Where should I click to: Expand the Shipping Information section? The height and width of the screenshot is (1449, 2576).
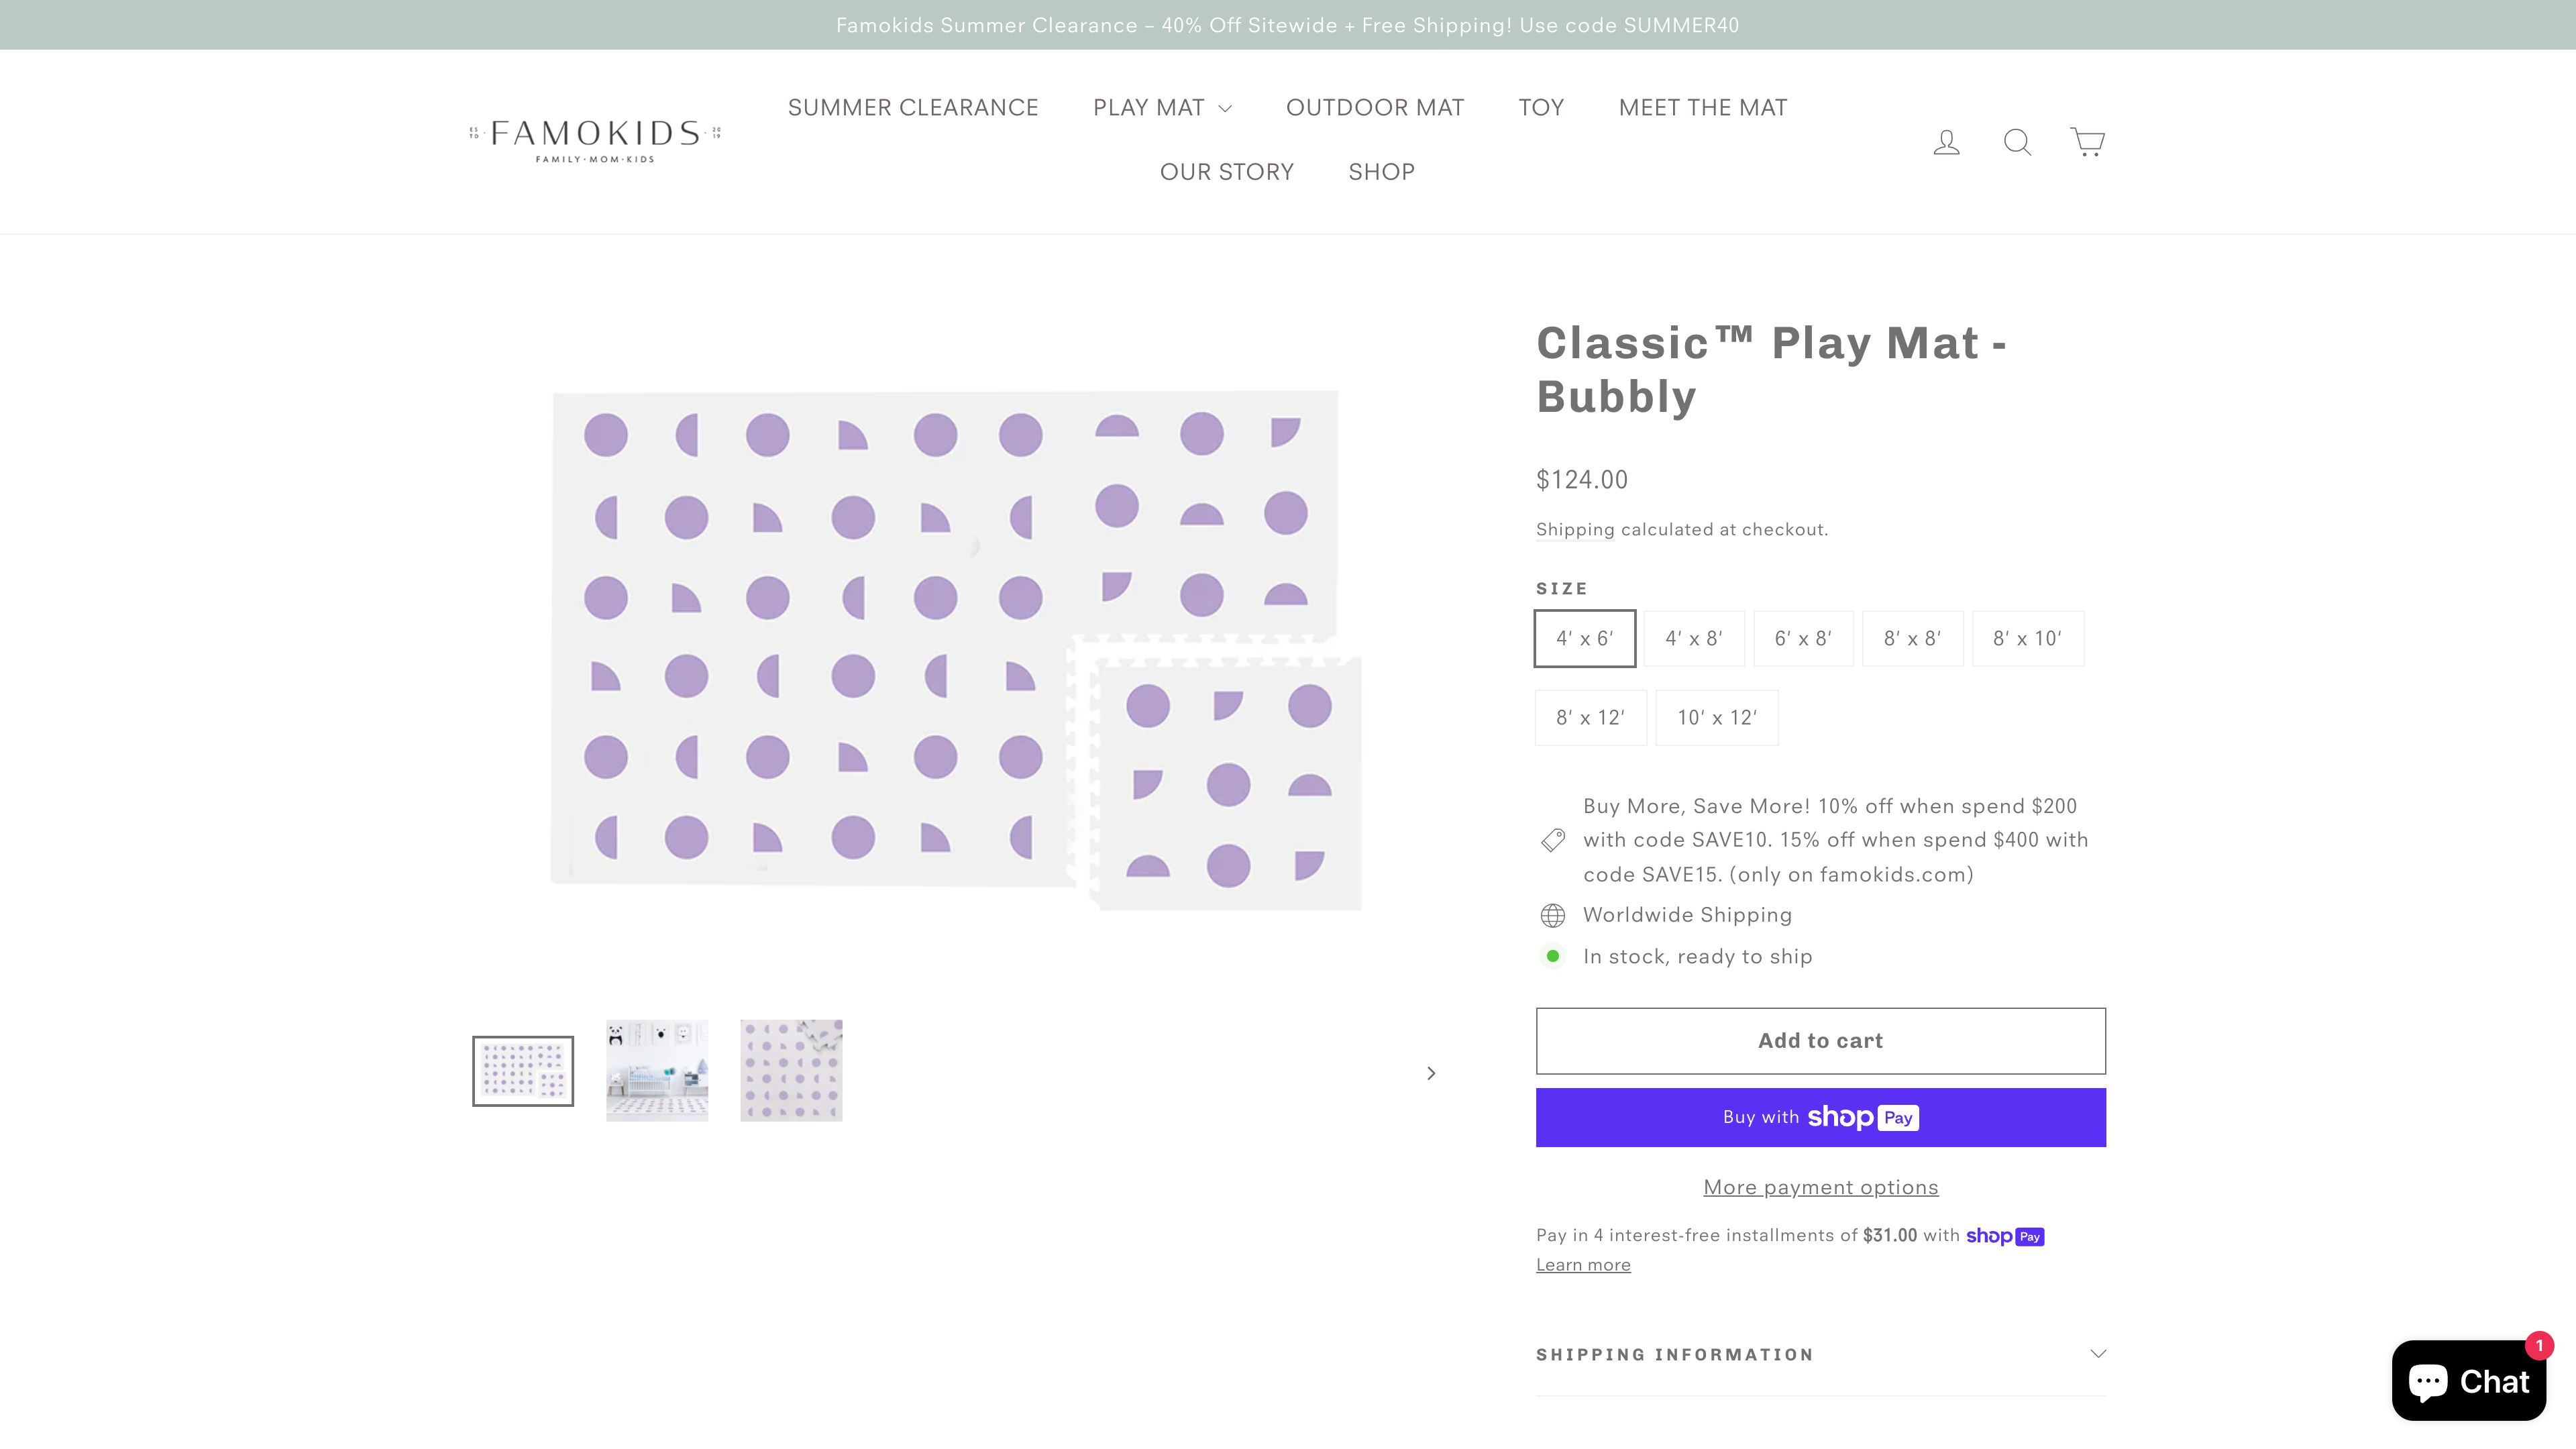[x=1820, y=1354]
